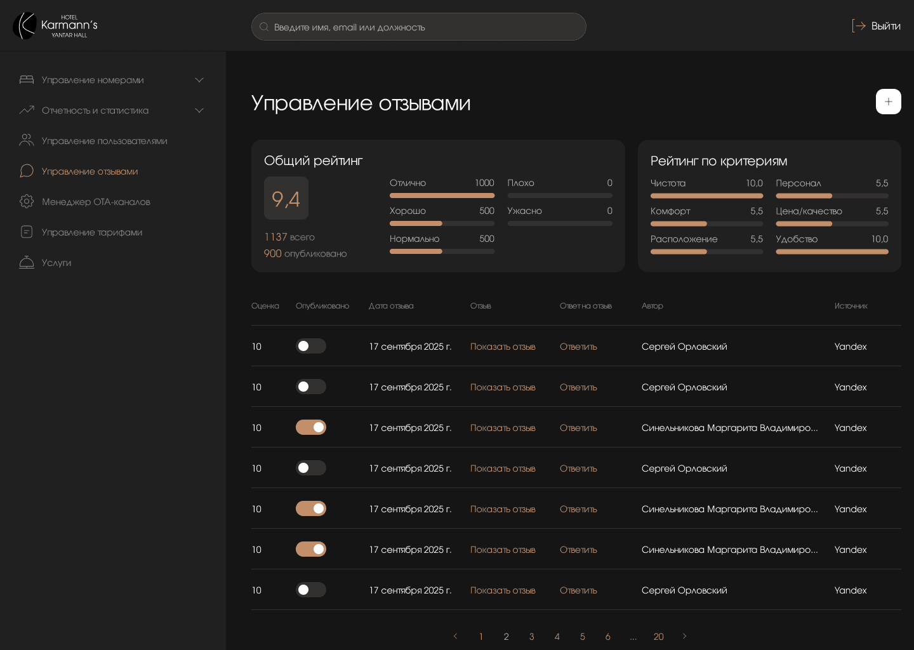Focus the search field for name or email
914x650 pixels.
(x=419, y=27)
